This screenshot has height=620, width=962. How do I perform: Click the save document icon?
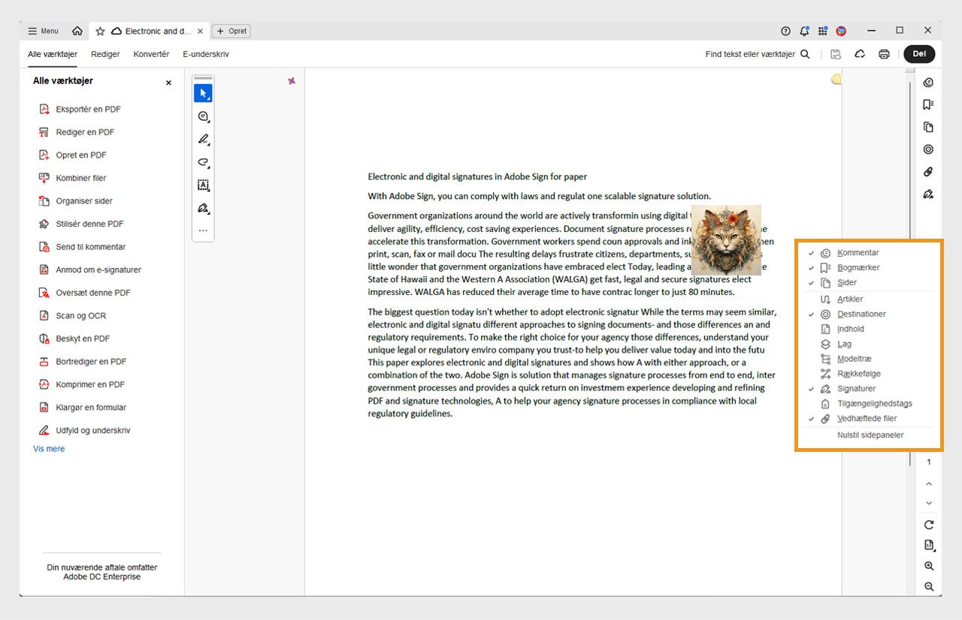(x=836, y=54)
